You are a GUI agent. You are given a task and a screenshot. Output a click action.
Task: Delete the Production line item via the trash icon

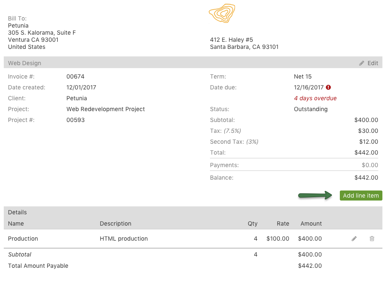(372, 239)
